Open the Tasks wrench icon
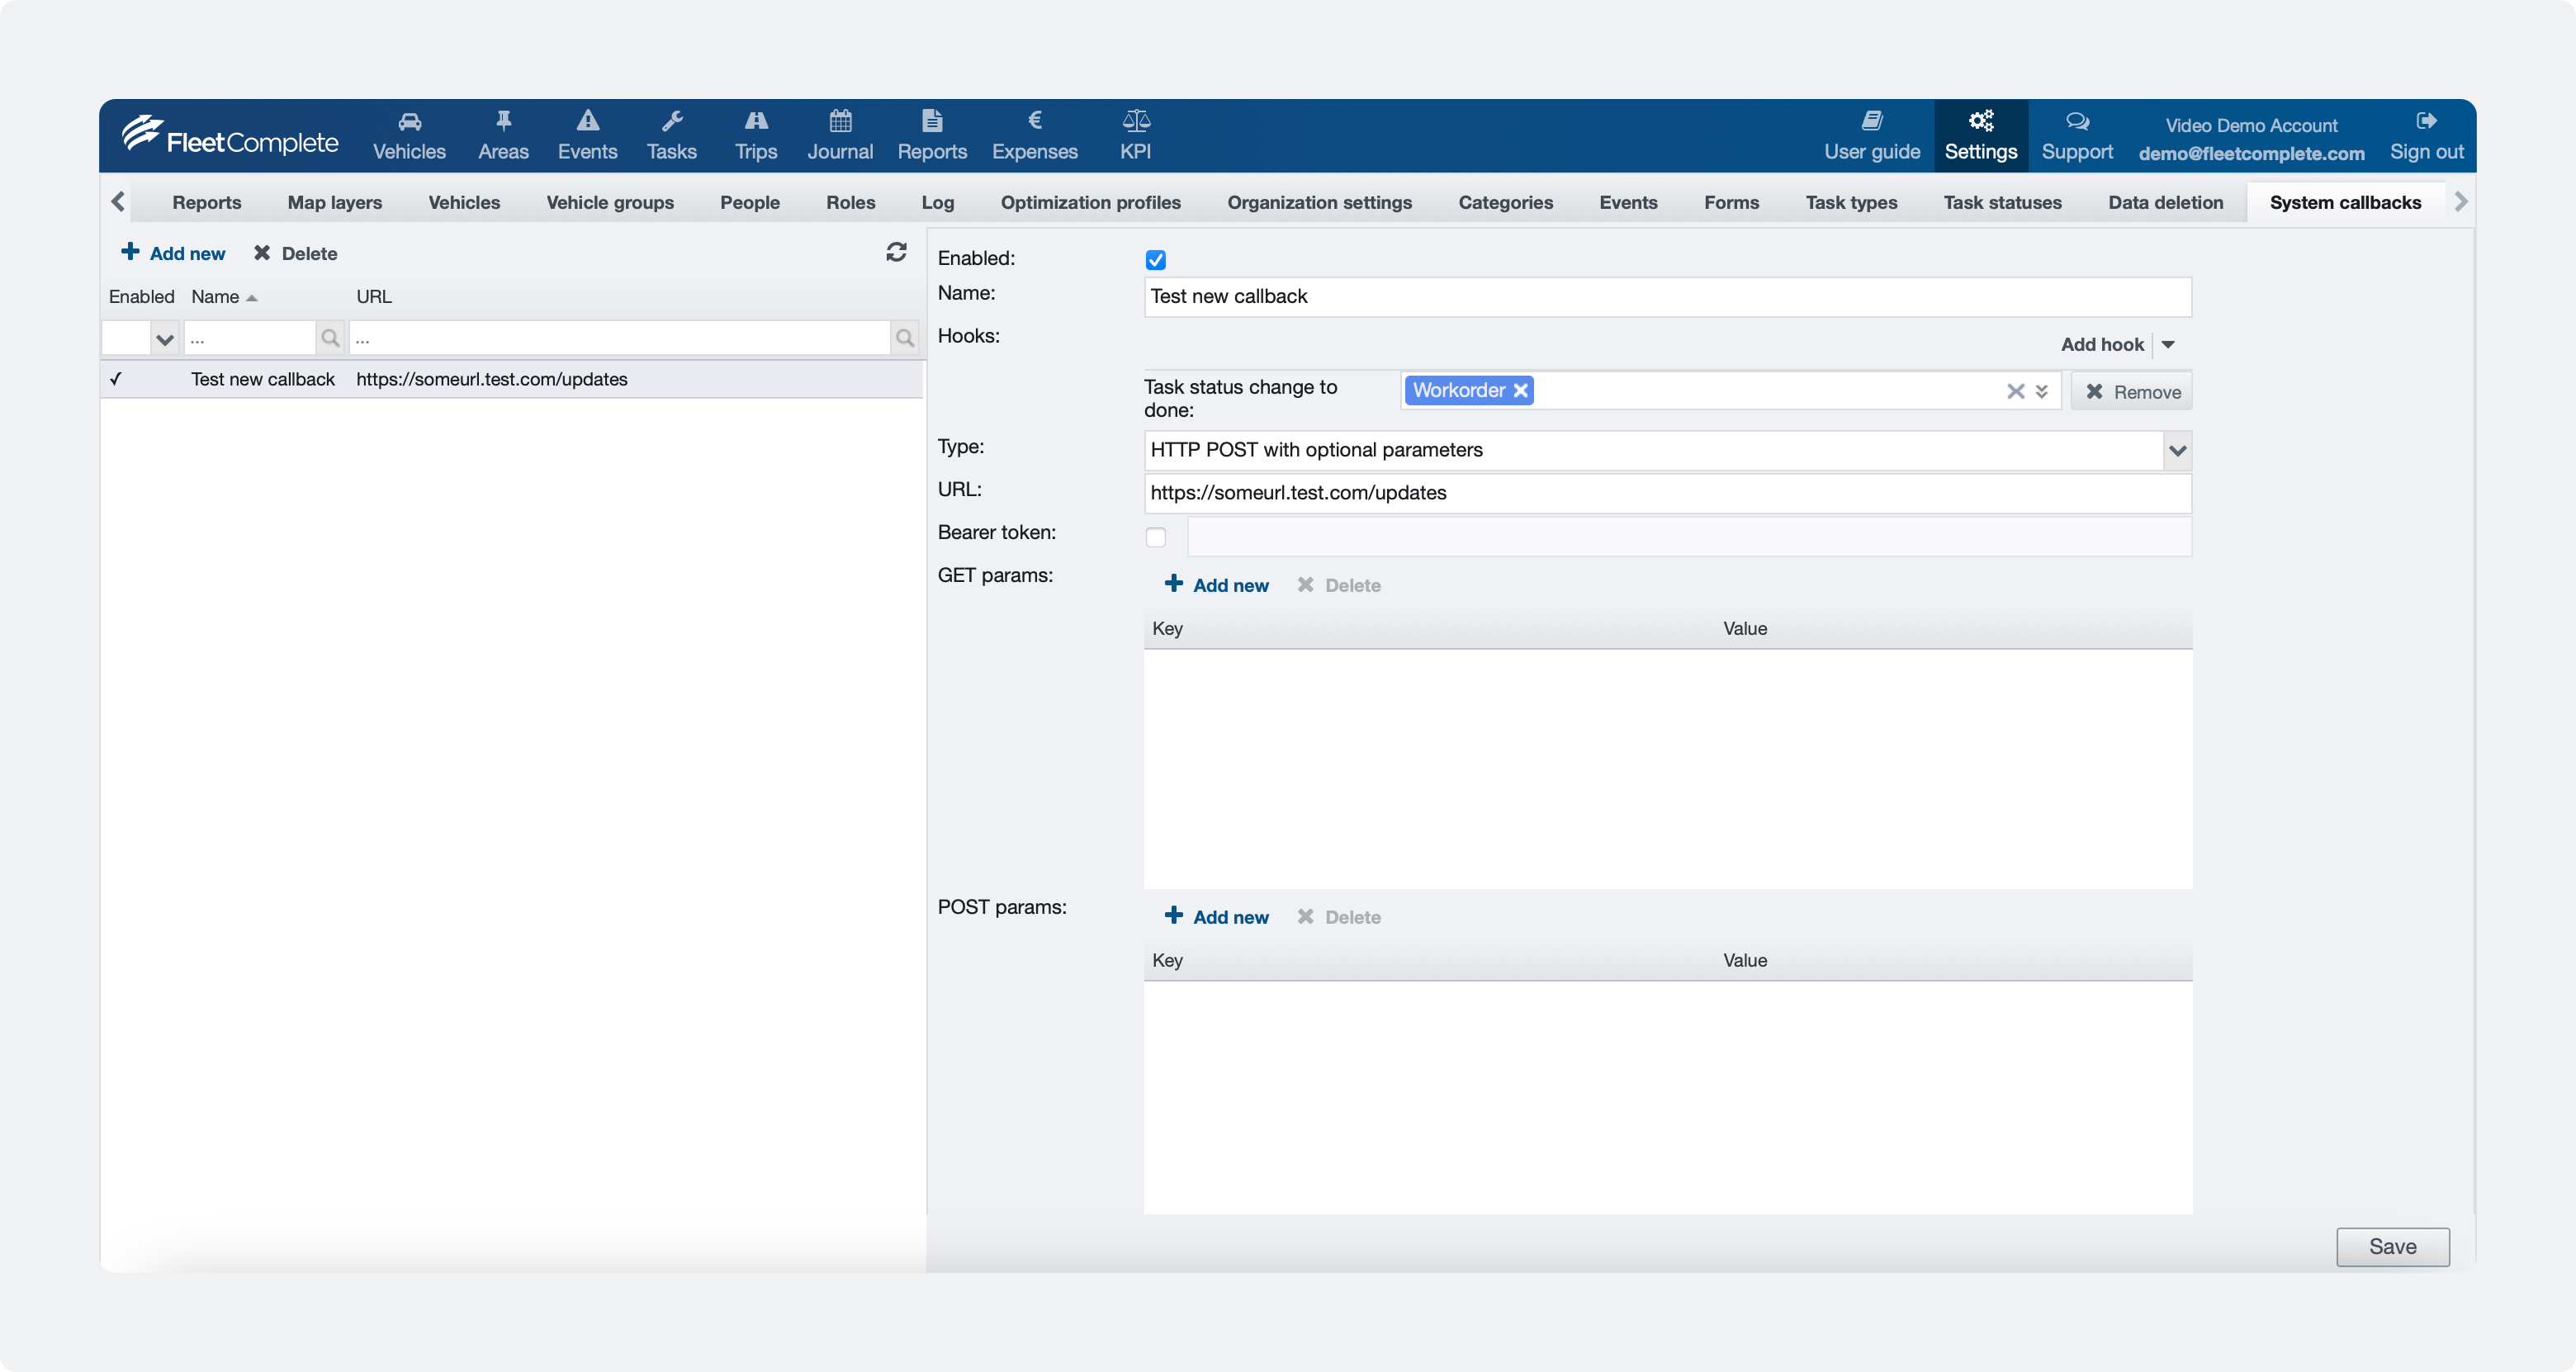 [x=672, y=121]
